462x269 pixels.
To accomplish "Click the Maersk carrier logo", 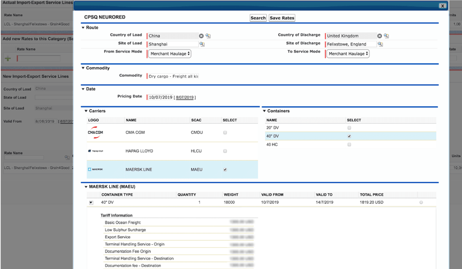I will pyautogui.click(x=95, y=170).
